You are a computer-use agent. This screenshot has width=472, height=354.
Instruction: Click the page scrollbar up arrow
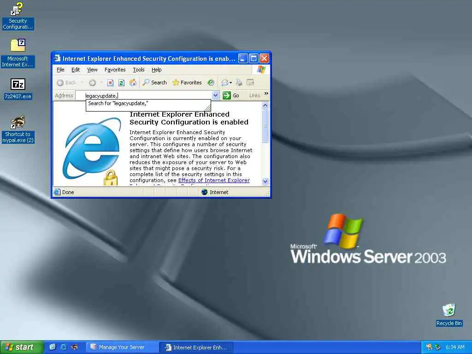265,105
